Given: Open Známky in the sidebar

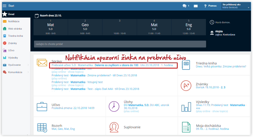Looking at the screenshot, I should (12, 43).
